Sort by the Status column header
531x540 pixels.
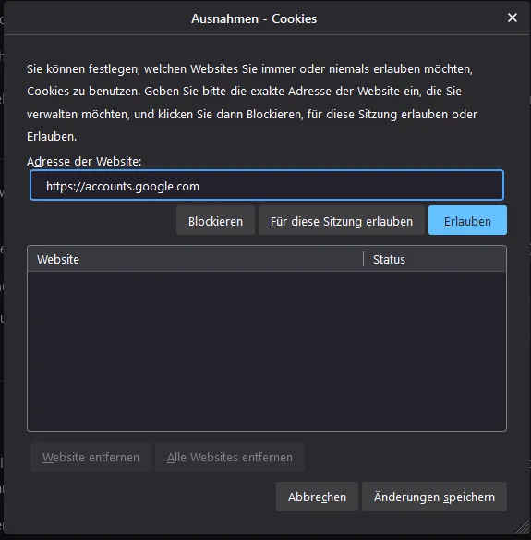[x=435, y=259]
